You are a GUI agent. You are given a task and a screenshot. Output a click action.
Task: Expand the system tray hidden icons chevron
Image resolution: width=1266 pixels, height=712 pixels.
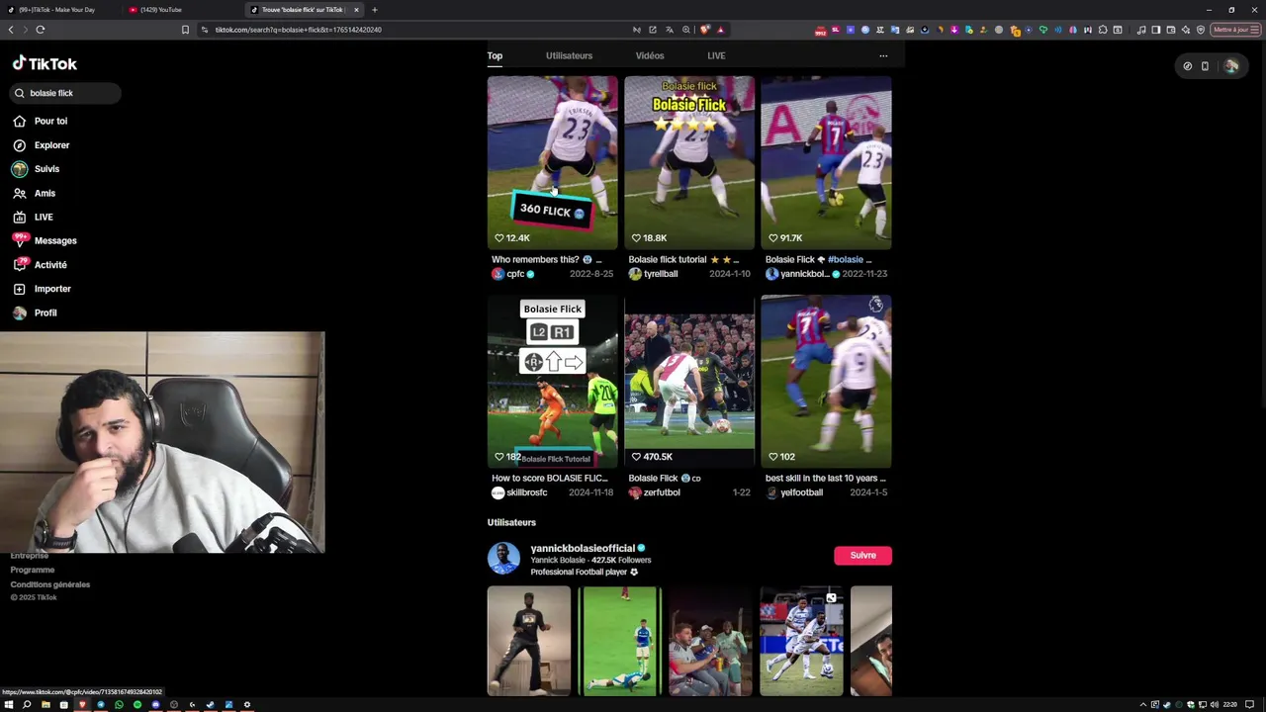point(1143,705)
